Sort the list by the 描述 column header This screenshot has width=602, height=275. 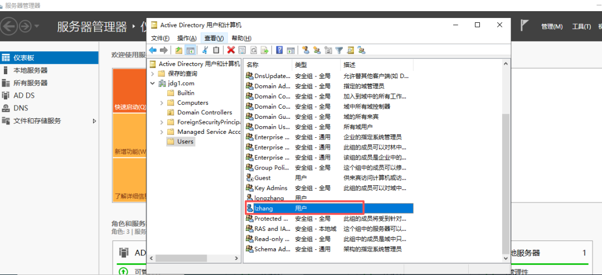point(377,65)
